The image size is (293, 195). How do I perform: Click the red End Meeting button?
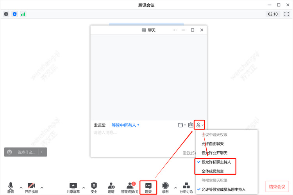click(277, 186)
